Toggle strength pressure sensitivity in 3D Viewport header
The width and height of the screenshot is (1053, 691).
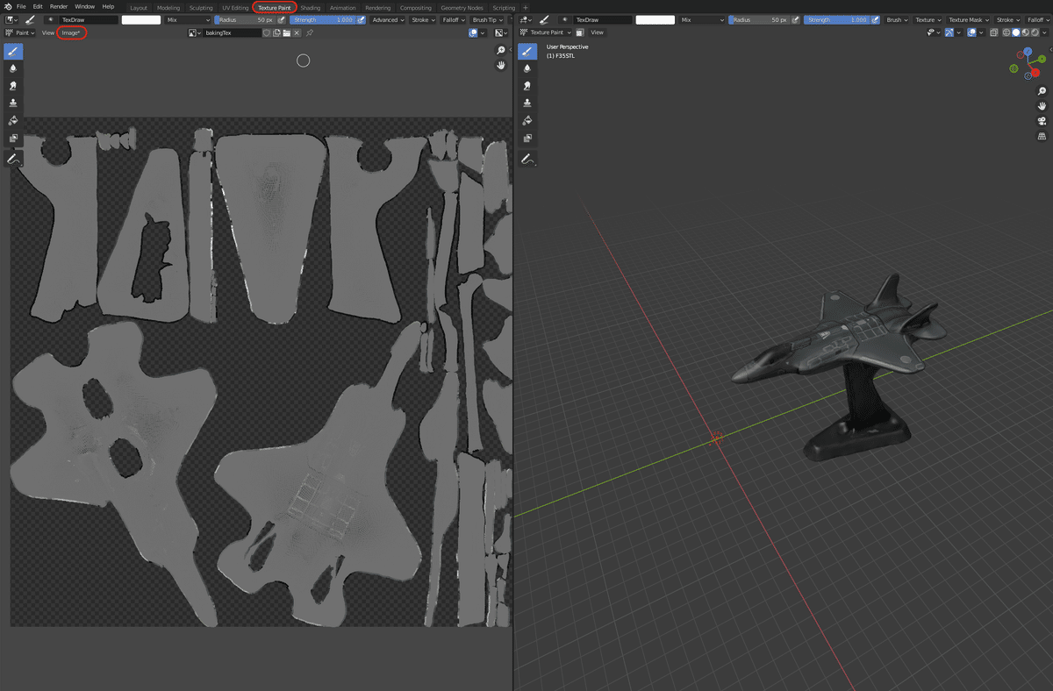tap(876, 19)
